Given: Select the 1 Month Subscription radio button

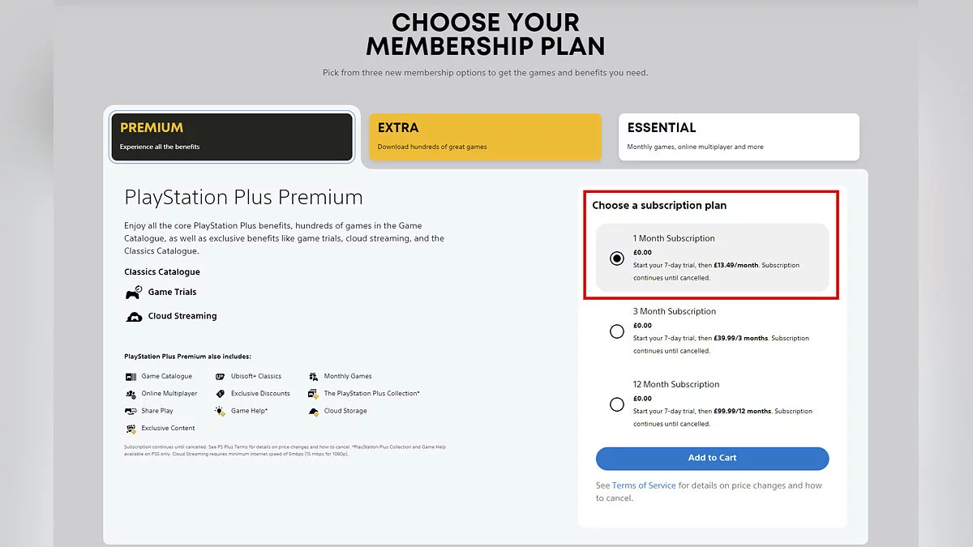Looking at the screenshot, I should pyautogui.click(x=617, y=259).
